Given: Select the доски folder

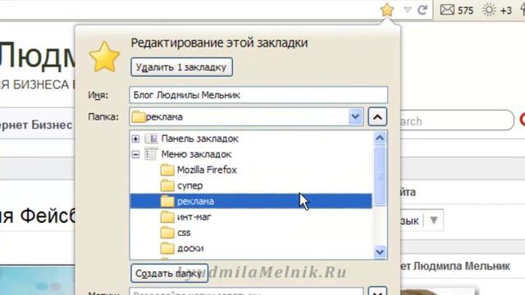Looking at the screenshot, I should point(190,248).
